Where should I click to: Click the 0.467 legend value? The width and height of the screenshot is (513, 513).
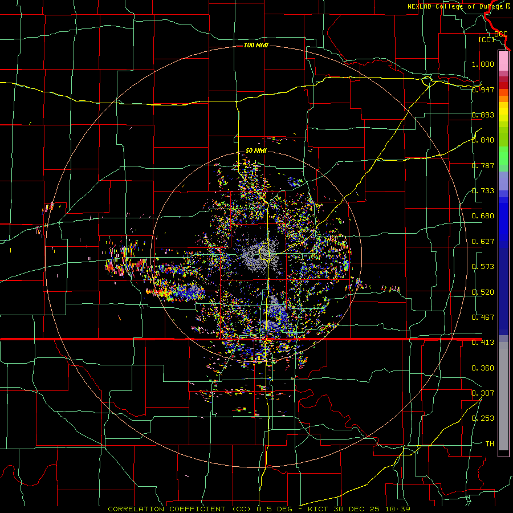click(x=483, y=317)
